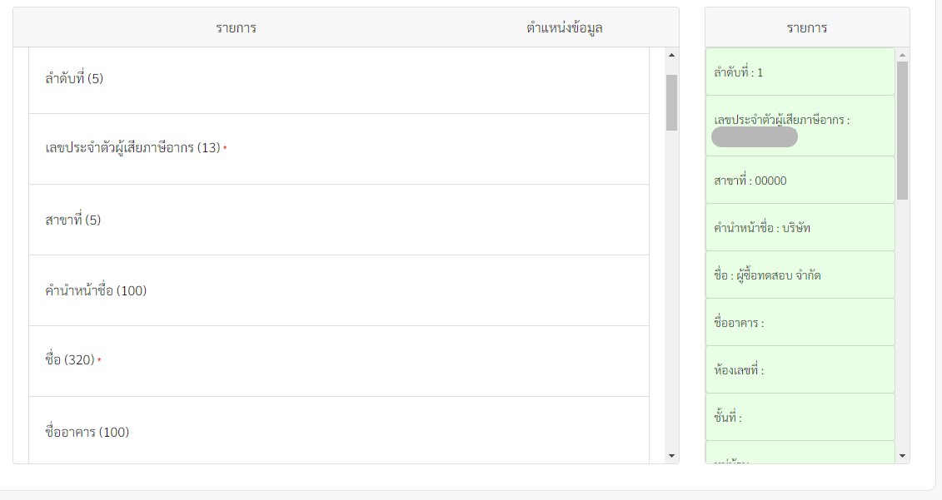Click the รายการ header of the left table
Viewport: 942px width, 500px height.
tap(236, 28)
